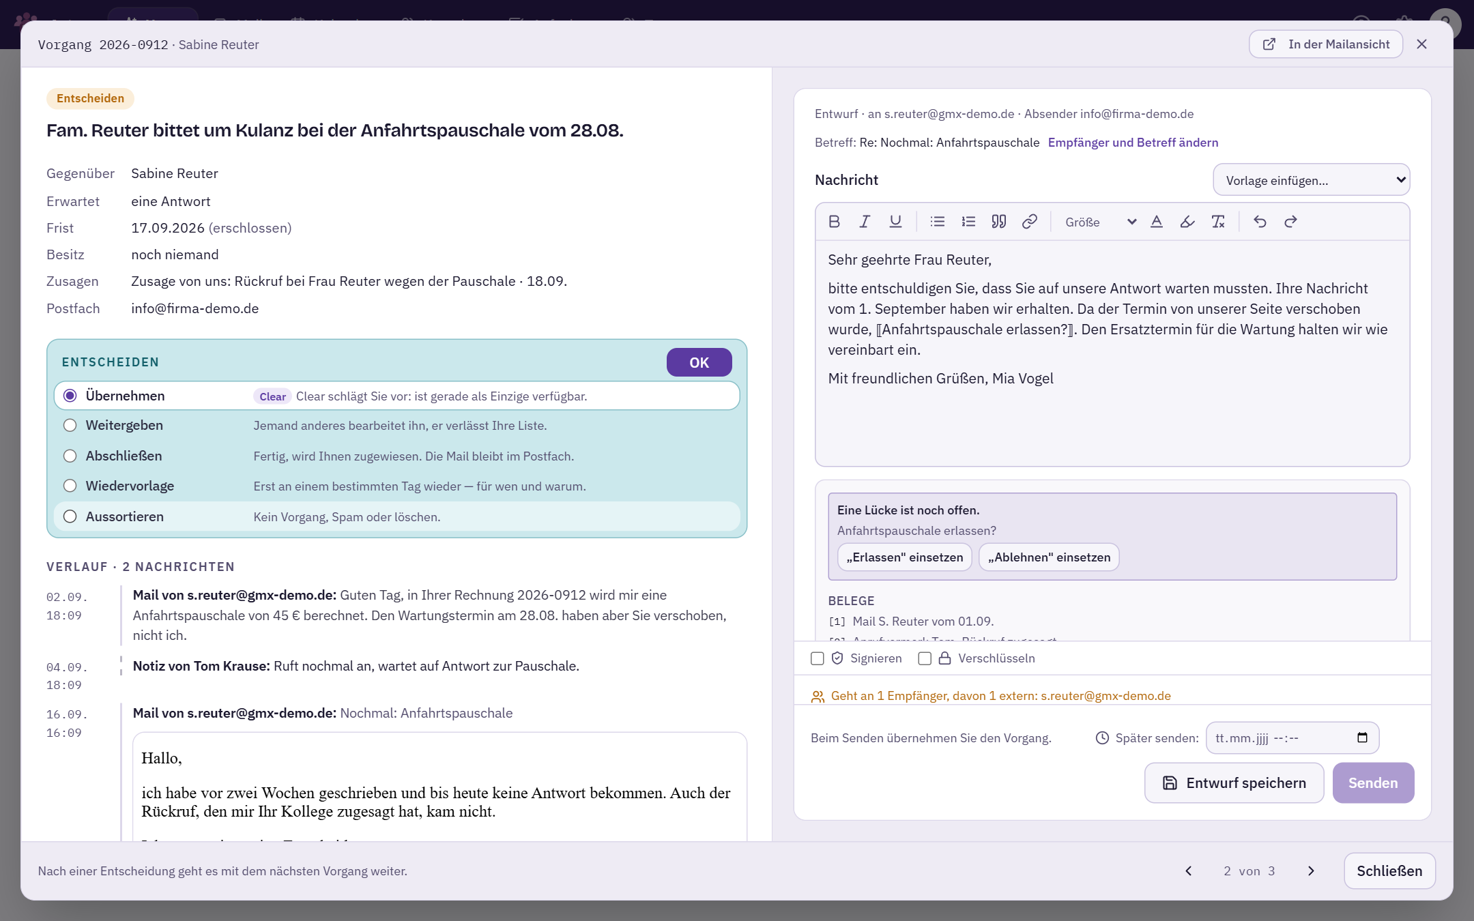Click the Clear suggestion badge
Viewport: 1474px width, 921px height.
coord(272,396)
